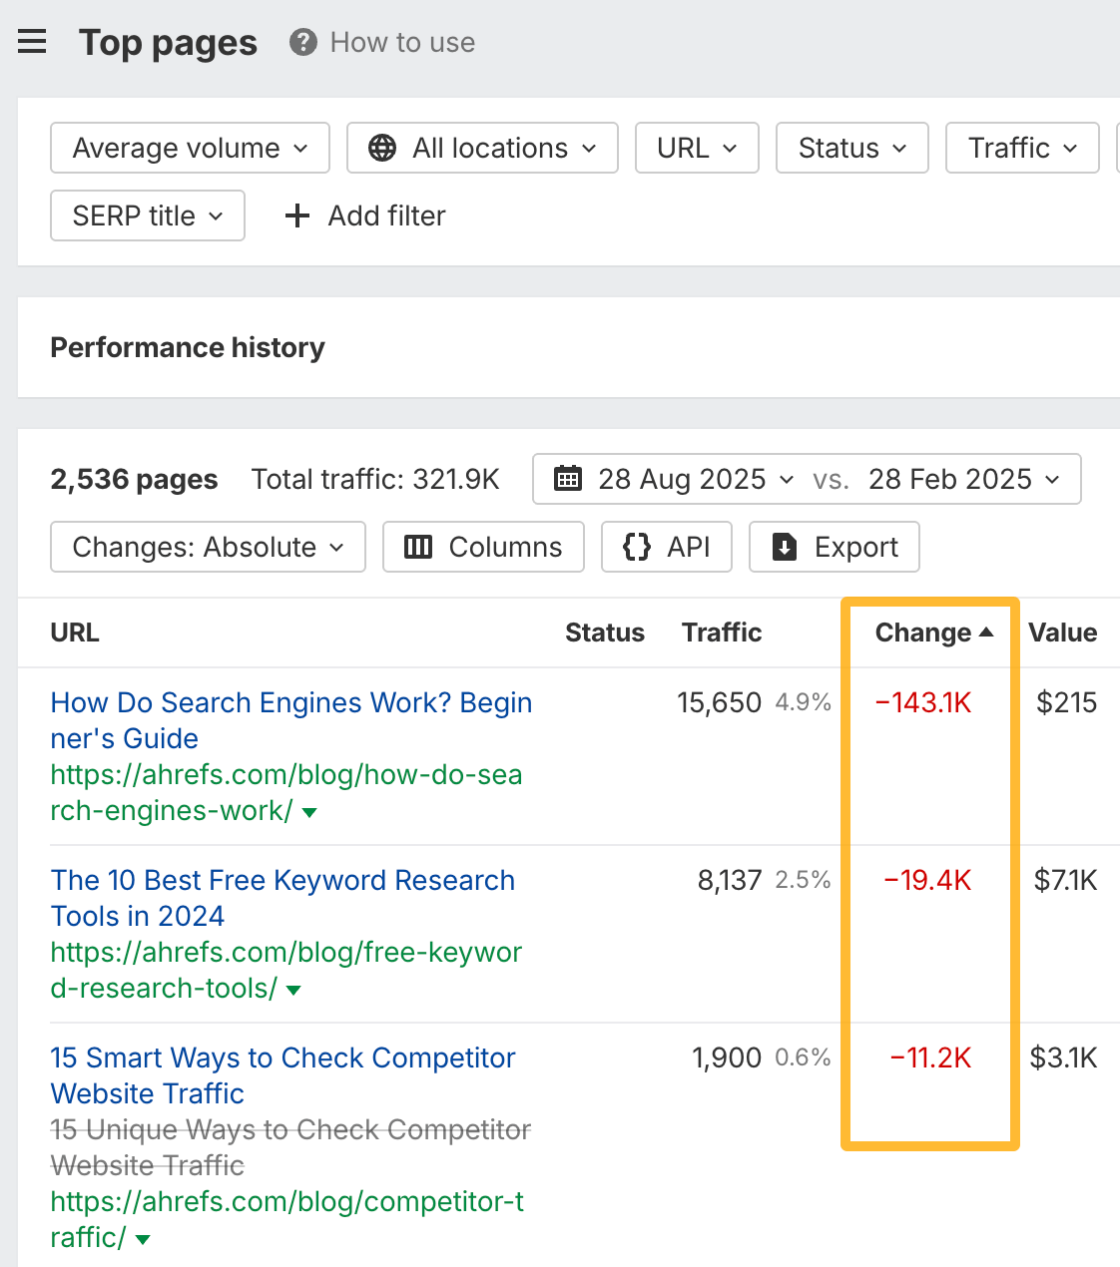1120x1267 pixels.
Task: Open the Traffic filter
Action: pos(1021,148)
